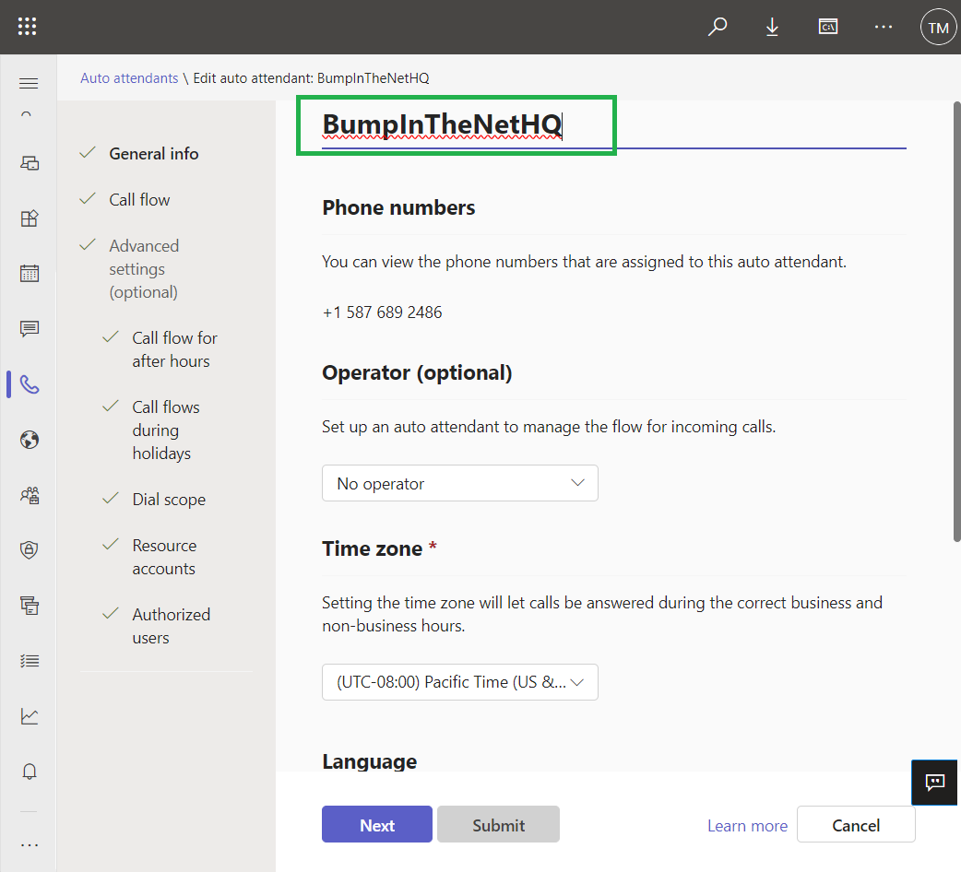Click the download arrow icon in header
Image resolution: width=961 pixels, height=872 pixels.
pos(772,27)
